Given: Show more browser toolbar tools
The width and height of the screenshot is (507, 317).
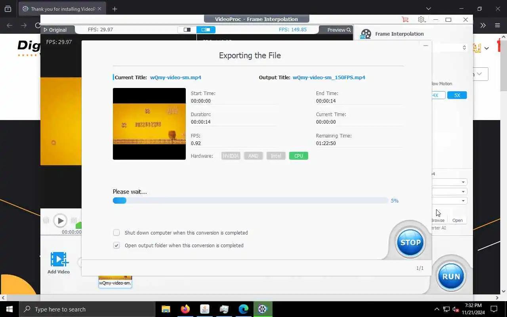Looking at the screenshot, I should pyautogui.click(x=483, y=25).
